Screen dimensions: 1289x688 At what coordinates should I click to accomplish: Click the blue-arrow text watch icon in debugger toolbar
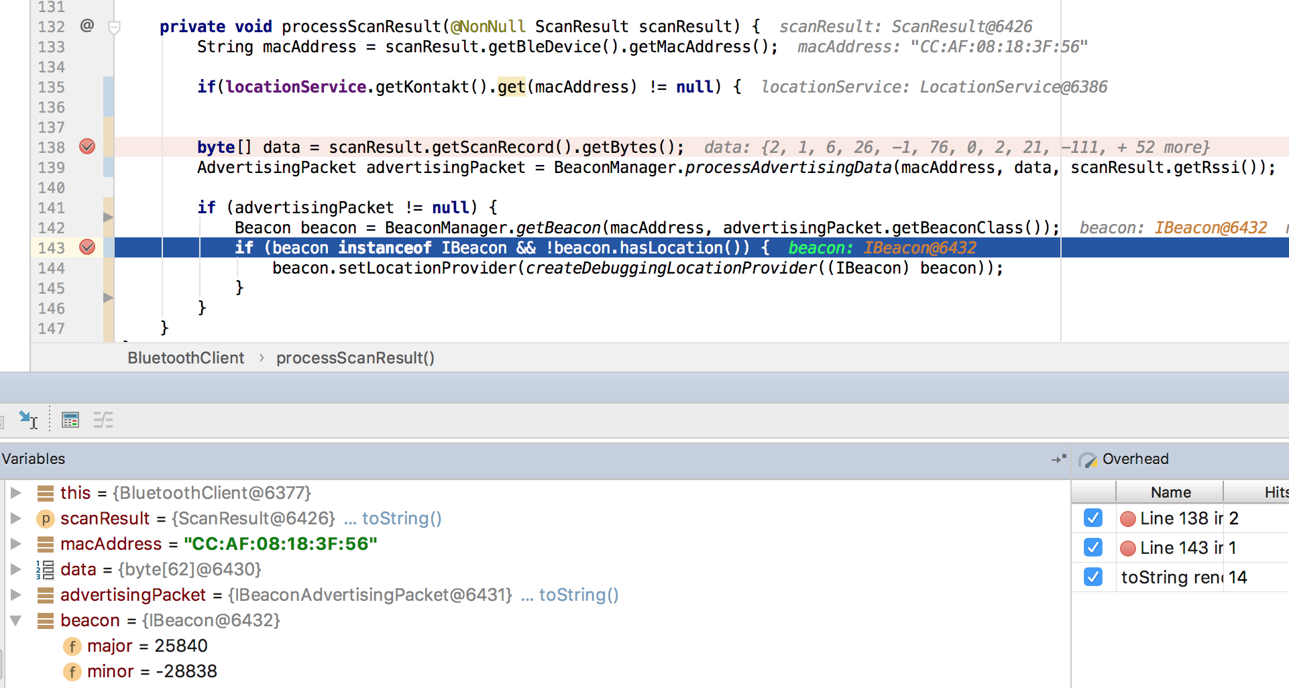tap(28, 420)
